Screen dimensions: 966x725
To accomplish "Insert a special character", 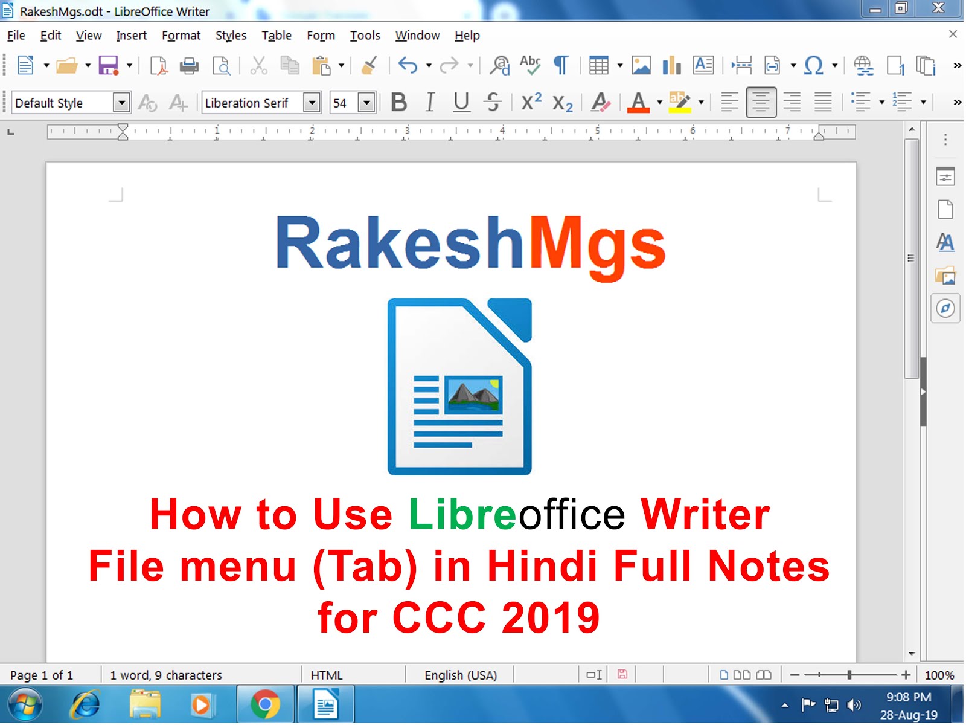I will [x=814, y=65].
